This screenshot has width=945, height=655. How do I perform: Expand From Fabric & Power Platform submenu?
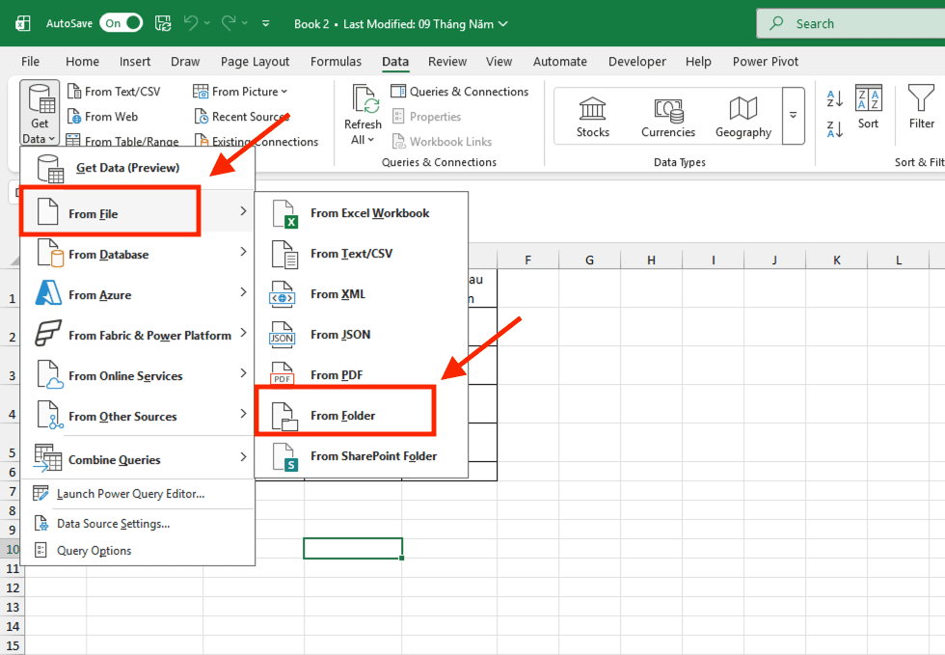coord(137,334)
